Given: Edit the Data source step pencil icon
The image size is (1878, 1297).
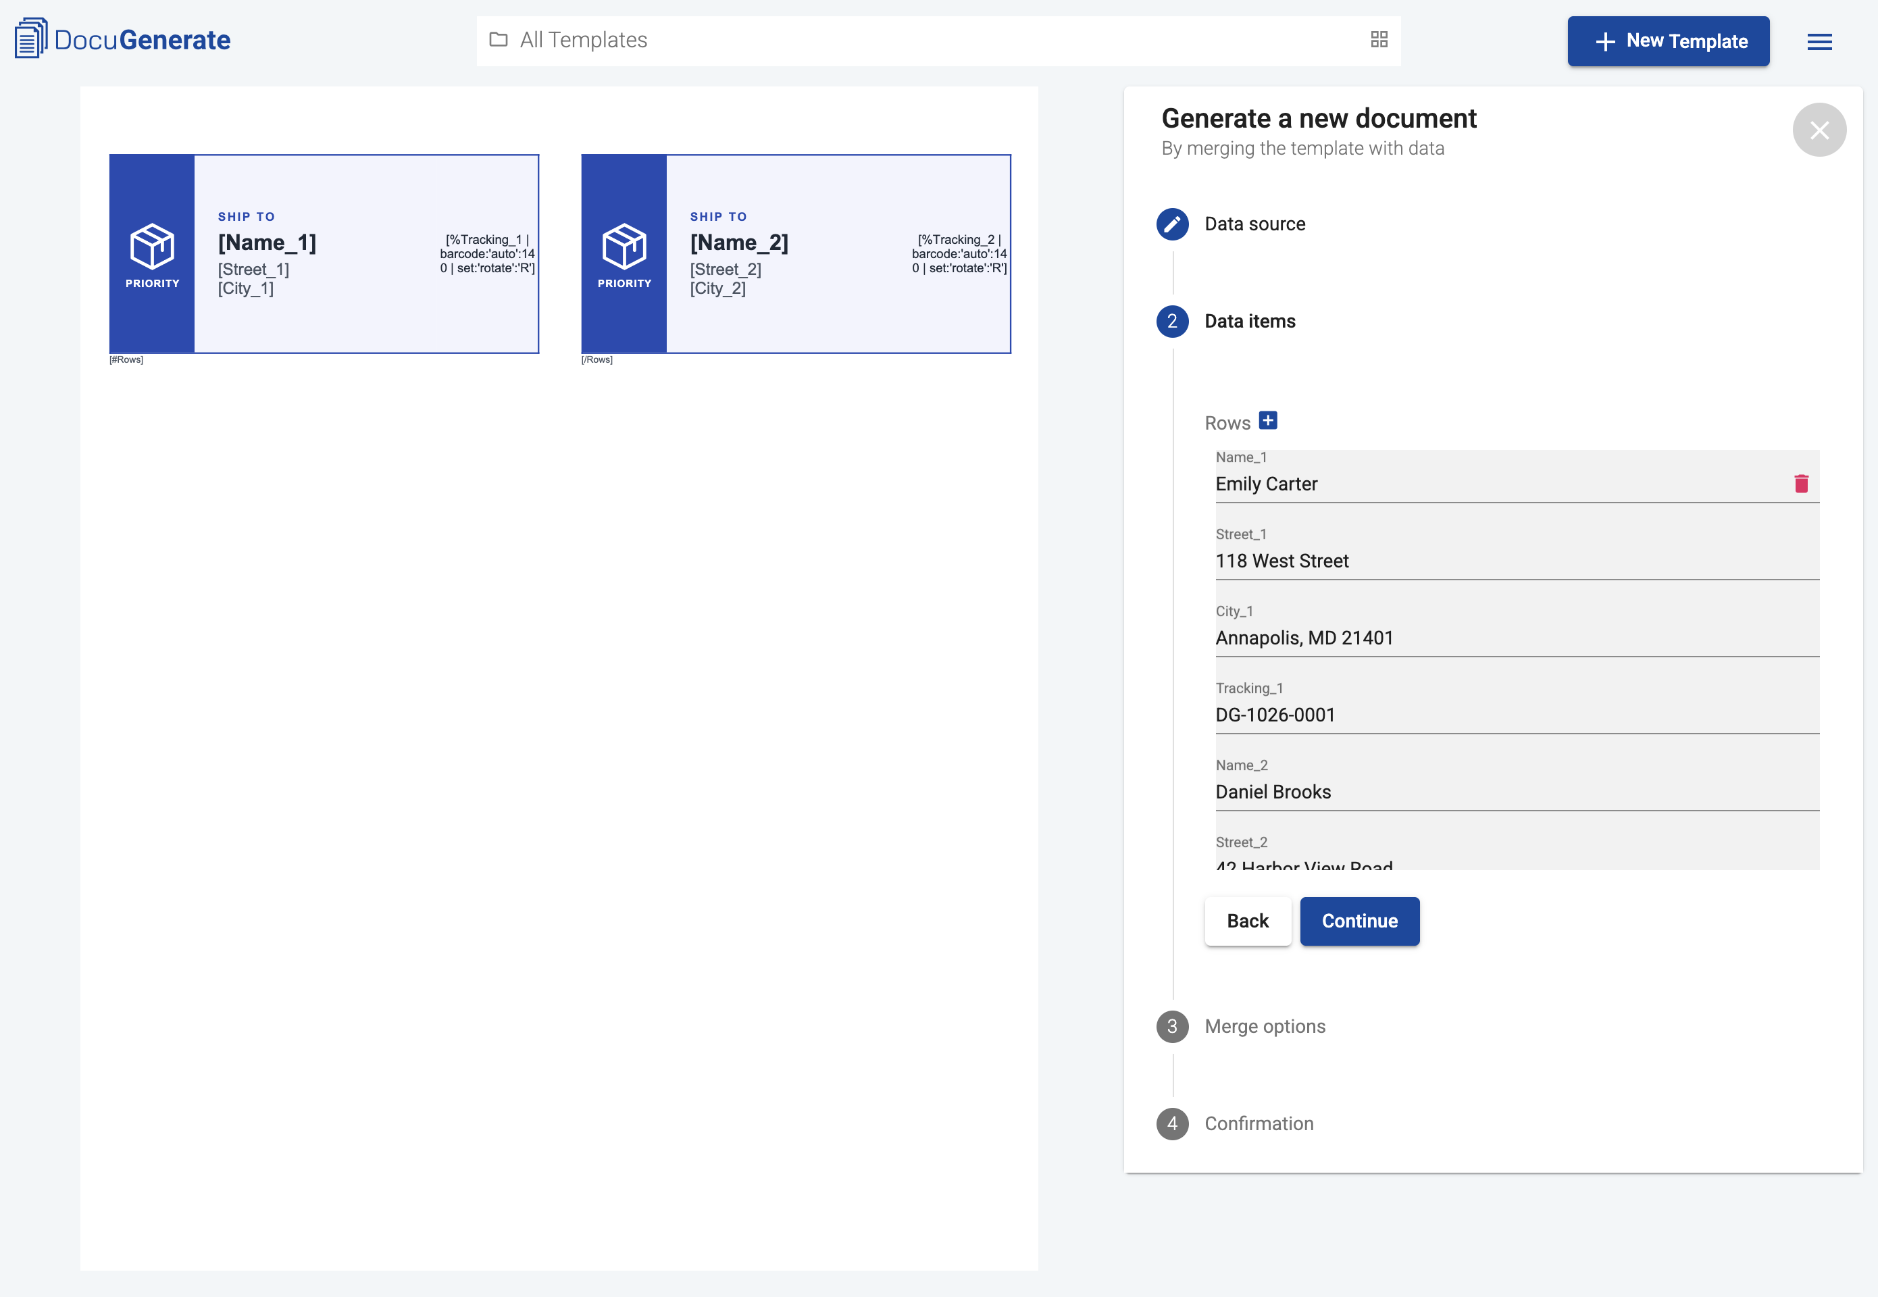Looking at the screenshot, I should point(1172,224).
